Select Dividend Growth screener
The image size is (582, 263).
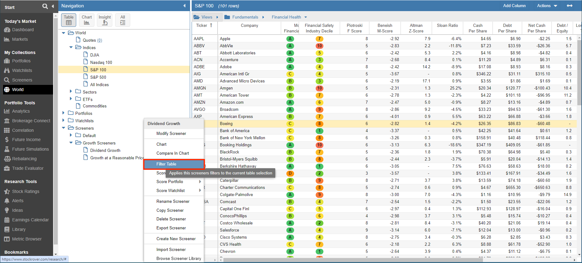(x=105, y=150)
